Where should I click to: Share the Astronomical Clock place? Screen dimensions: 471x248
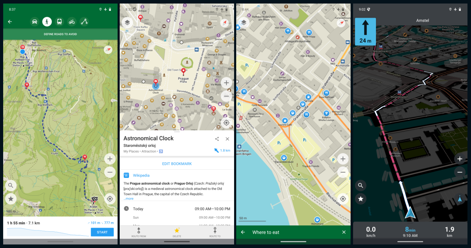point(217,138)
